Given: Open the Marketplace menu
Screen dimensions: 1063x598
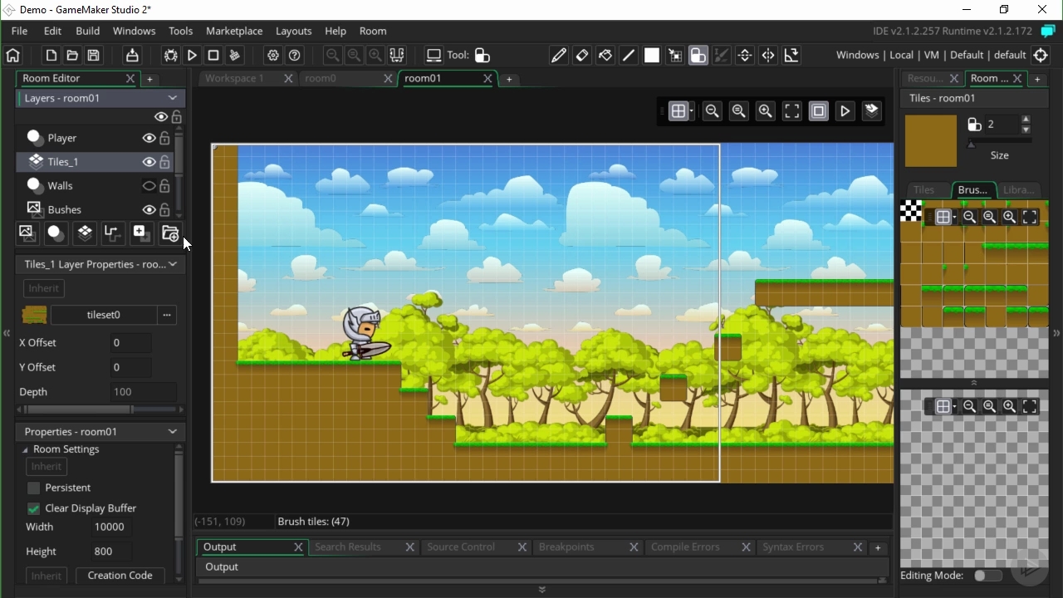Looking at the screenshot, I should (x=234, y=31).
